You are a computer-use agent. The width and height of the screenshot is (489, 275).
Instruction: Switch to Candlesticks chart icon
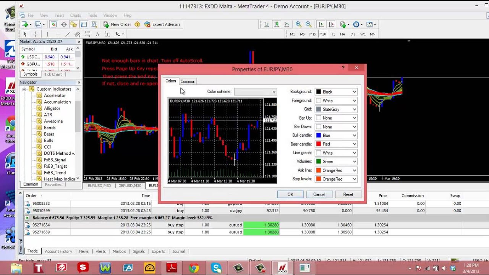[276, 24]
